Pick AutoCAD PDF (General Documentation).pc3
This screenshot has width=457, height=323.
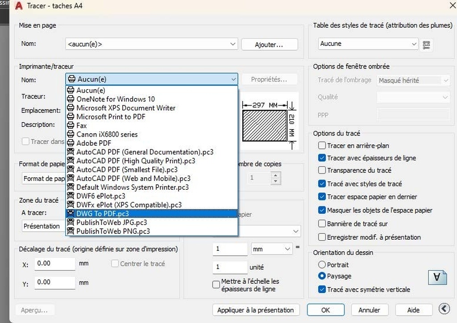pyautogui.click(x=152, y=152)
